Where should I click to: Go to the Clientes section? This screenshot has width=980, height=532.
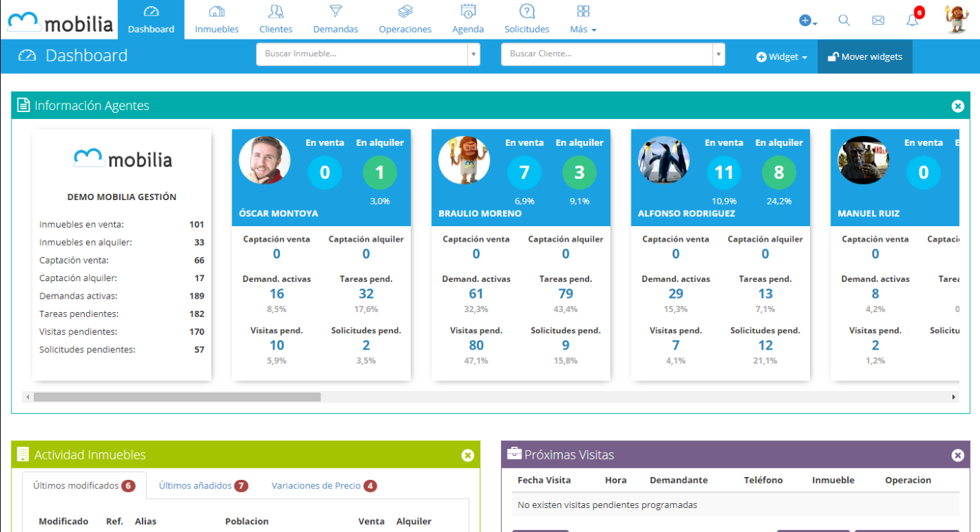[276, 20]
